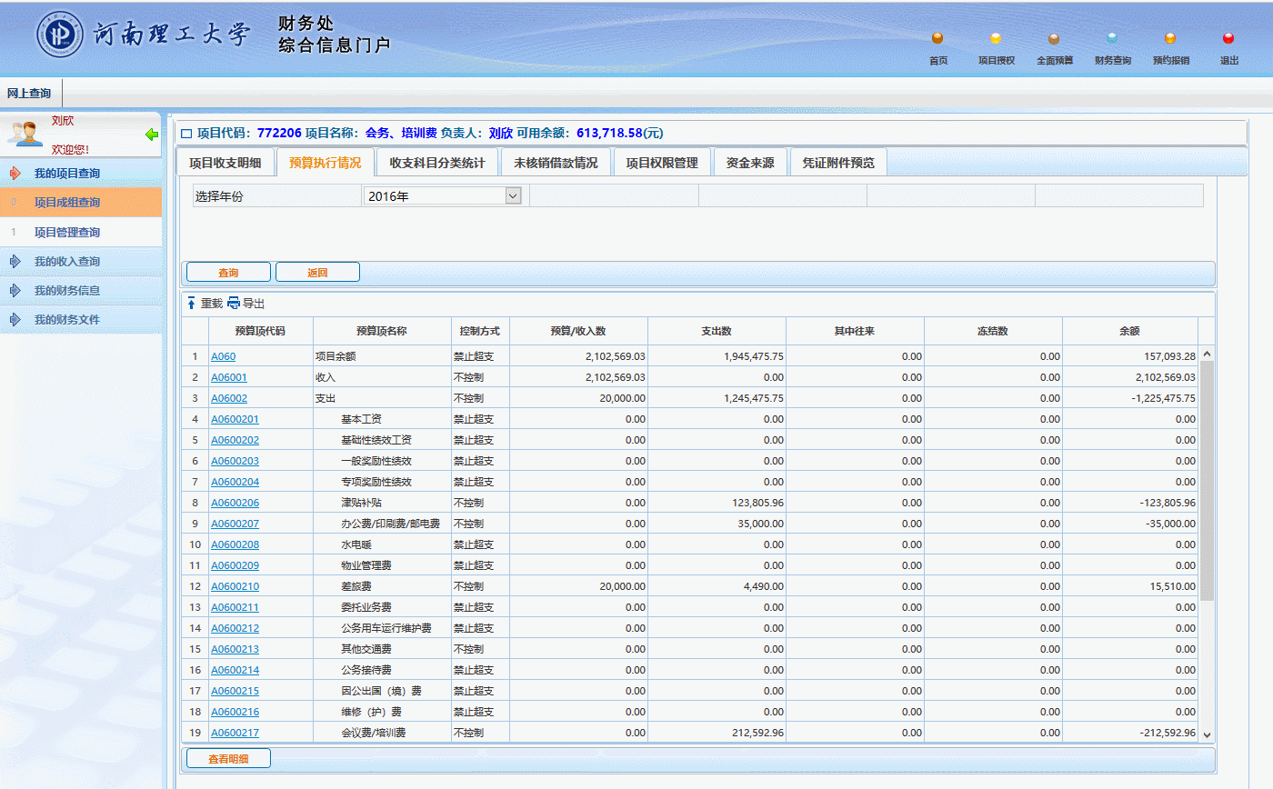Viewport: 1273px width, 789px height.
Task: Switch to 凭证附件预览 tab
Action: pyautogui.click(x=838, y=163)
